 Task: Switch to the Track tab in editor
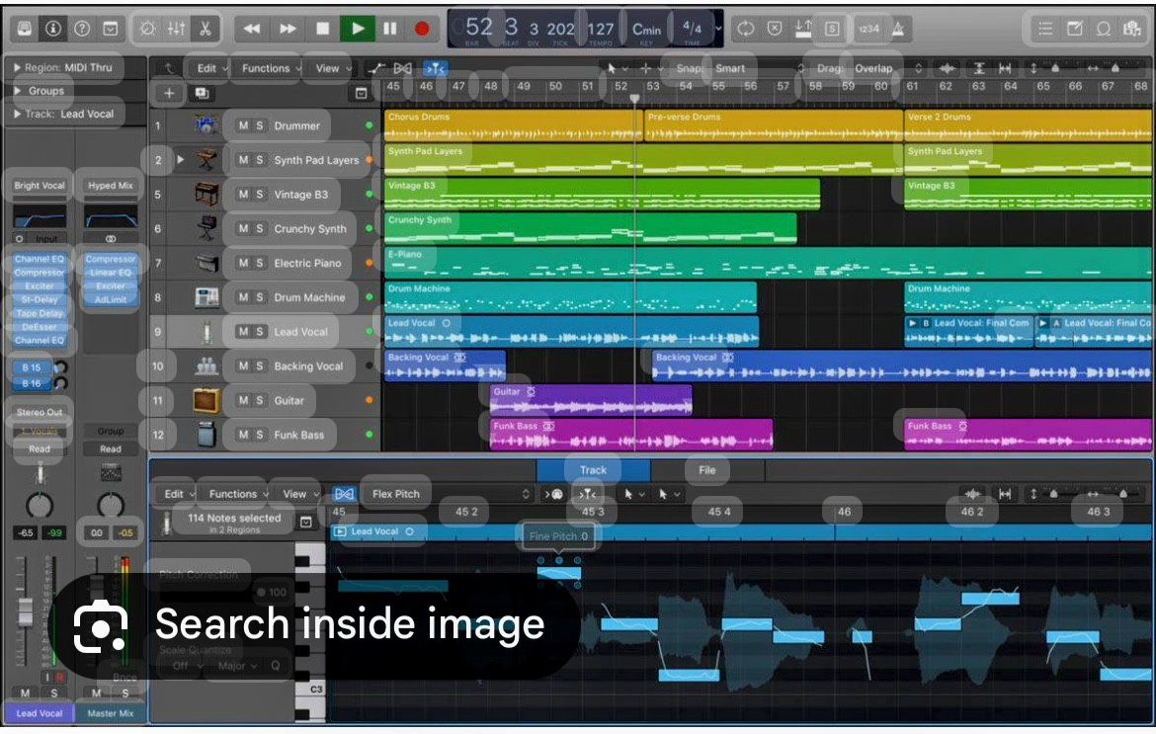pos(594,470)
